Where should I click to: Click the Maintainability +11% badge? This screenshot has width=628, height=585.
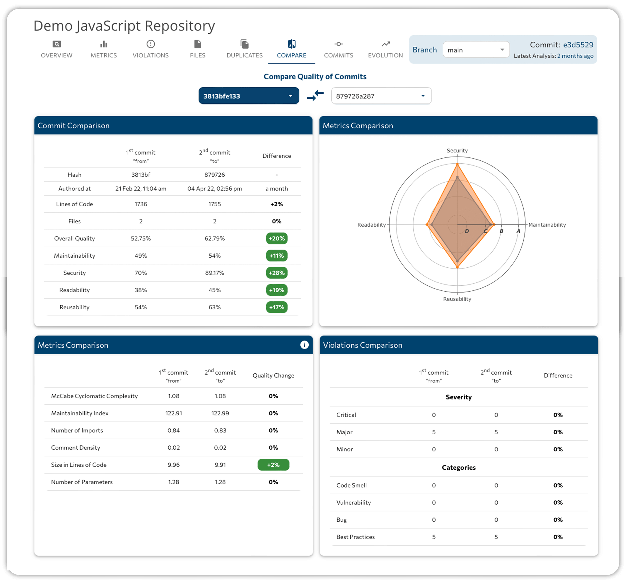coord(277,256)
